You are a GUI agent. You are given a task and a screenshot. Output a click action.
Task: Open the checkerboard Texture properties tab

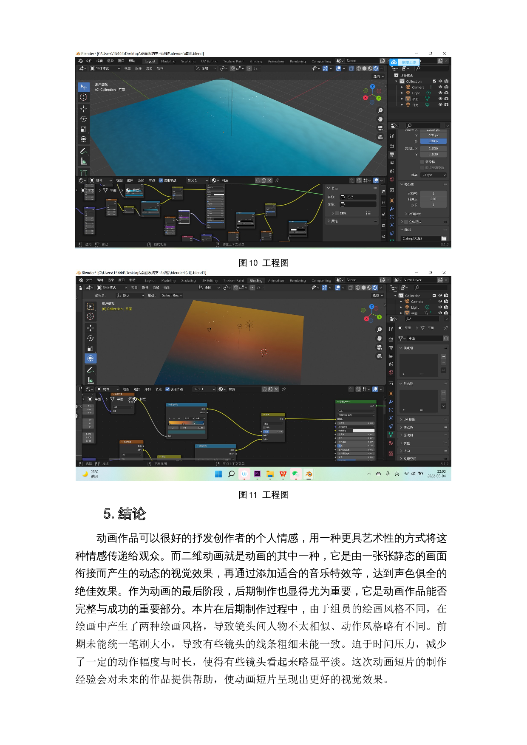tap(391, 454)
